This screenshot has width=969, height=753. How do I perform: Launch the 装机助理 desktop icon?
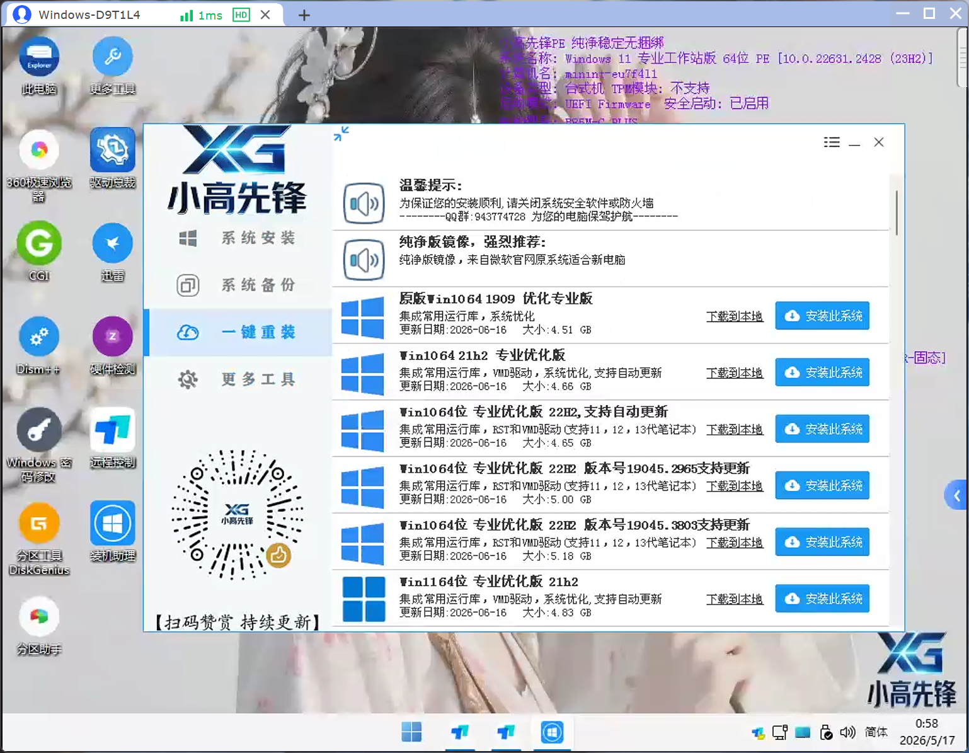pos(112,531)
